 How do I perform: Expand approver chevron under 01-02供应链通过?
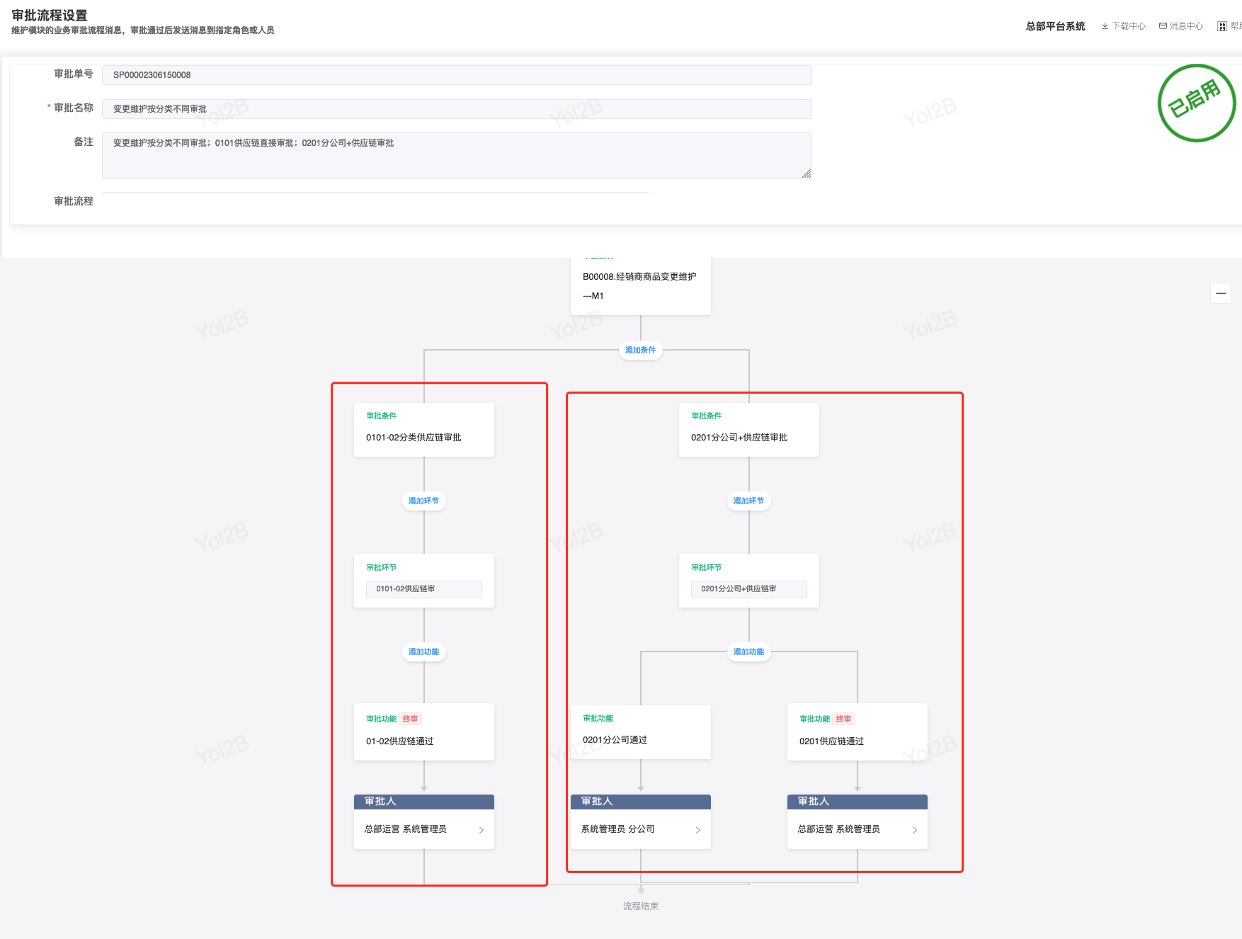[481, 830]
